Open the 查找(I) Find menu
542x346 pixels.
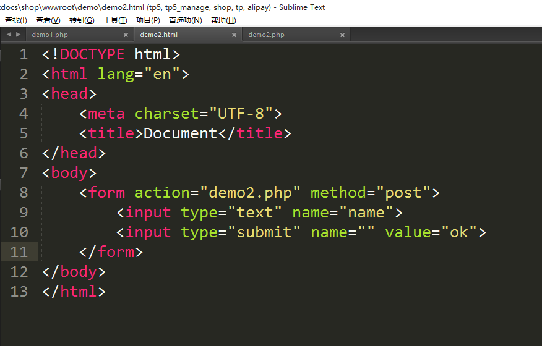(15, 20)
